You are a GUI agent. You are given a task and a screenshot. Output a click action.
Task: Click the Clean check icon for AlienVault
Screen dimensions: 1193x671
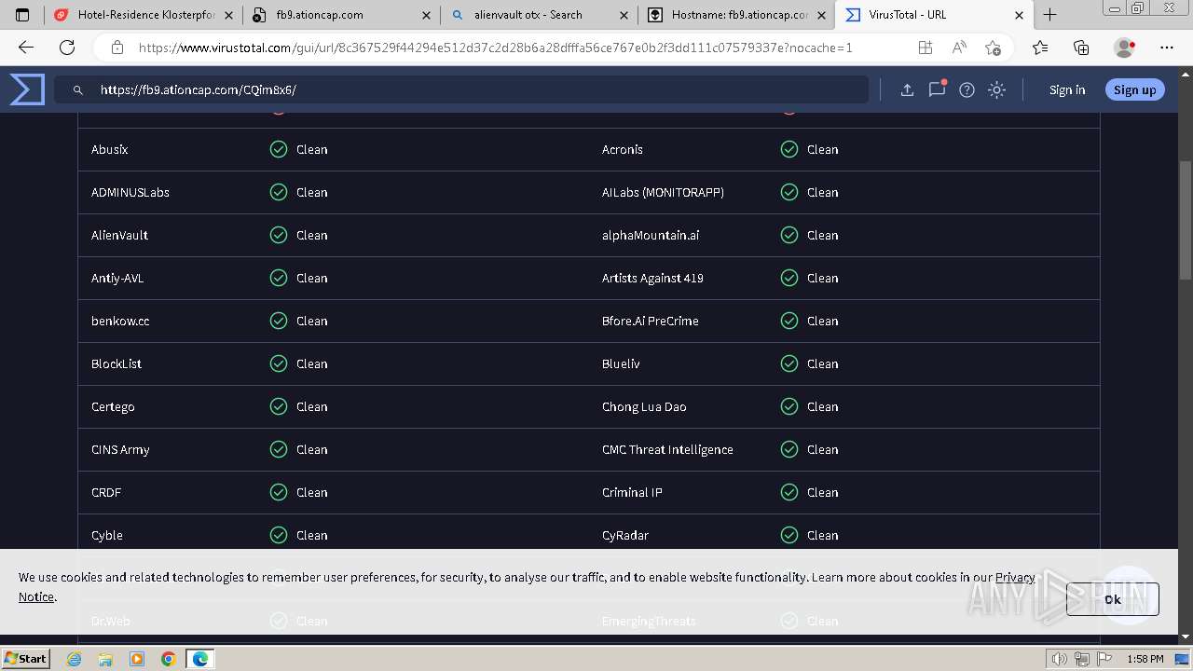pos(279,235)
